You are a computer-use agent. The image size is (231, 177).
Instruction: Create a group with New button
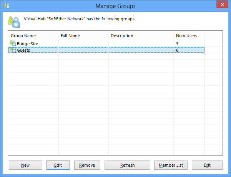25,165
